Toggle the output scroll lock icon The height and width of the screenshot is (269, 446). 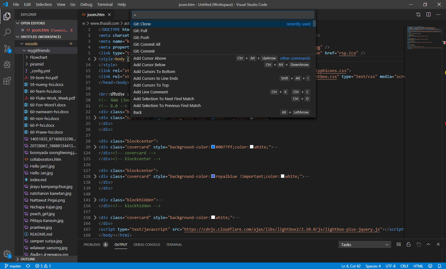[409, 245]
